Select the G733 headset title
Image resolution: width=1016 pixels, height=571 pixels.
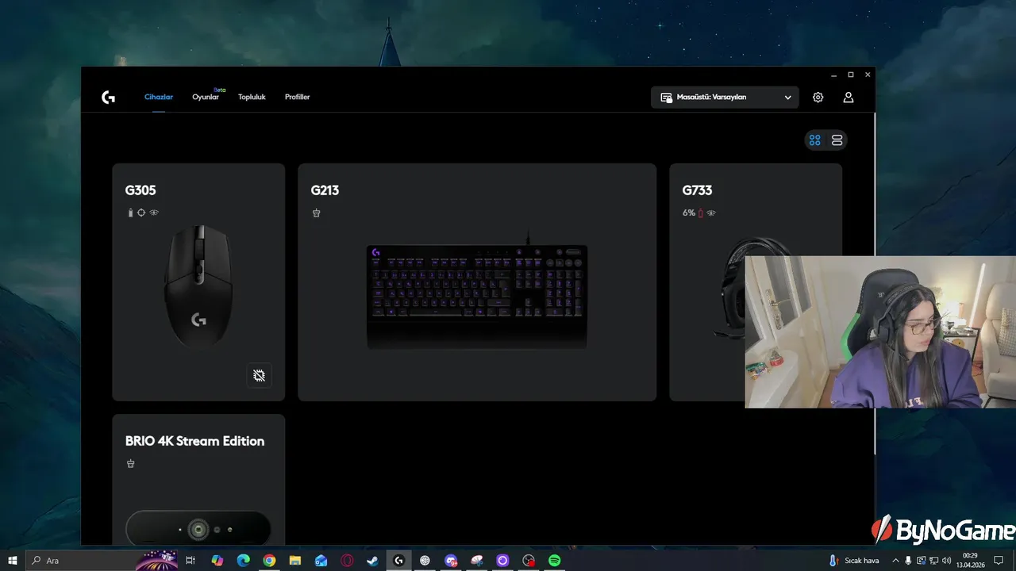pos(697,190)
